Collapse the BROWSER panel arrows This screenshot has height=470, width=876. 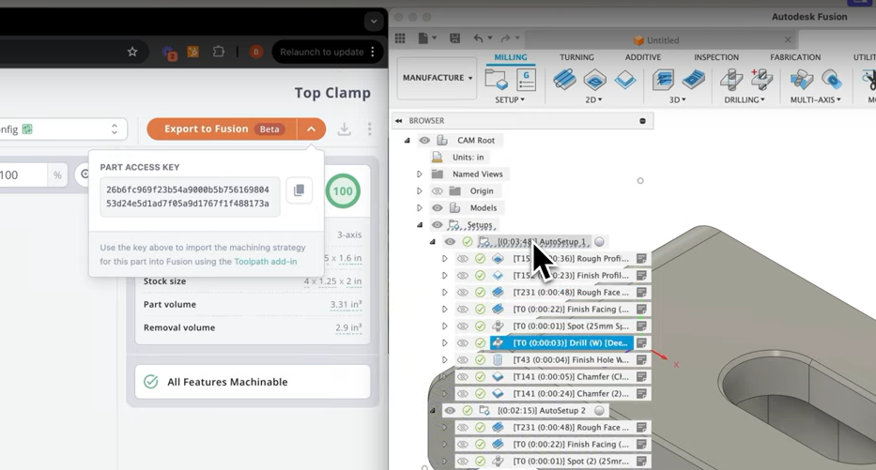coord(398,121)
